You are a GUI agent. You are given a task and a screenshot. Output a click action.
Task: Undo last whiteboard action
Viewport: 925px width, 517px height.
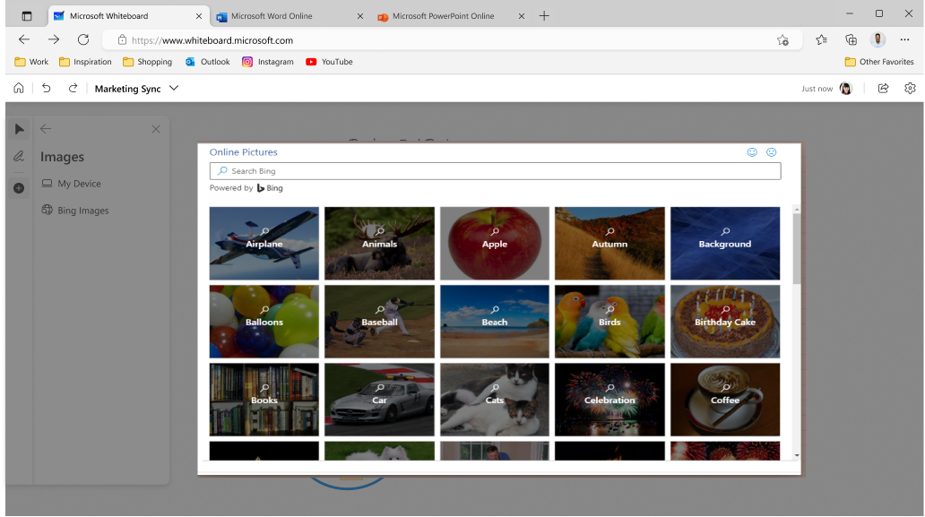(46, 89)
